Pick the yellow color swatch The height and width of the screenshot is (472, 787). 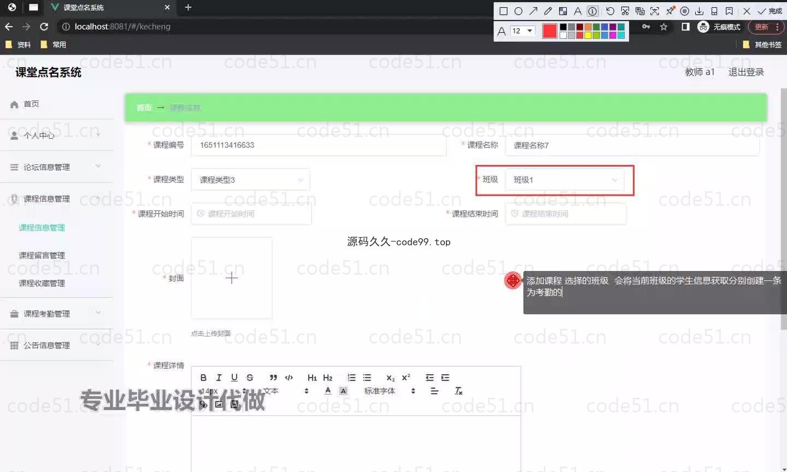[x=588, y=35]
